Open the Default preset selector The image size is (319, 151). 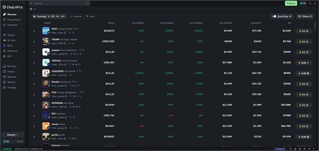tap(280, 149)
